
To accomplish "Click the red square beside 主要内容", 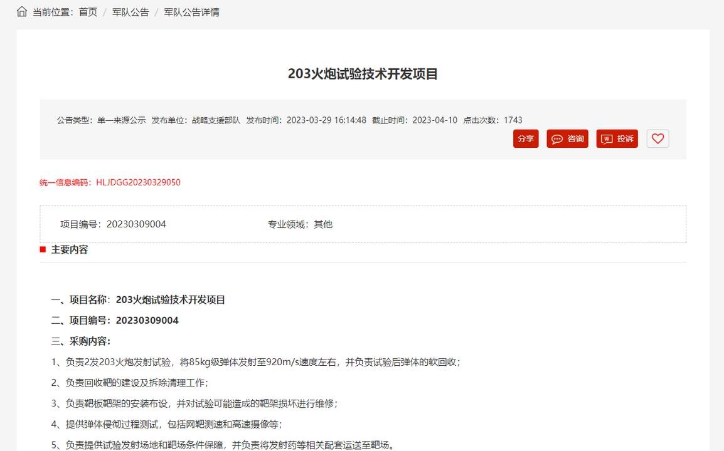I will pos(43,249).
